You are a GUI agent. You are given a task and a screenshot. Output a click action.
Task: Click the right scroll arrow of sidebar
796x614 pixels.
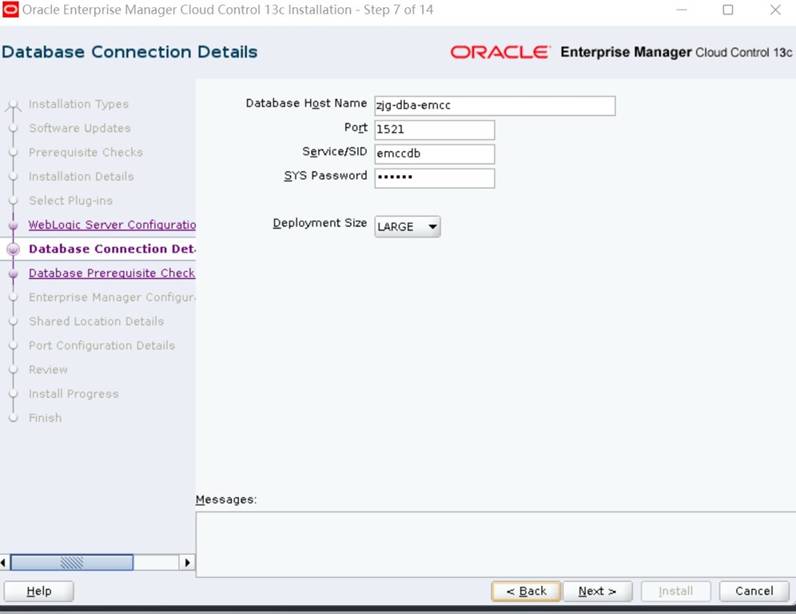187,562
